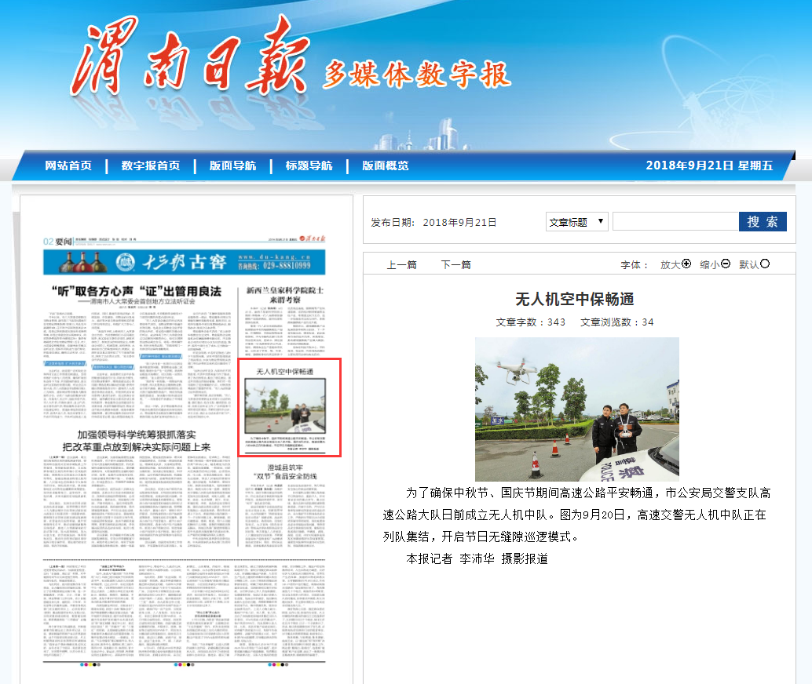
Task: Click the drone photo in the article
Action: [577, 409]
